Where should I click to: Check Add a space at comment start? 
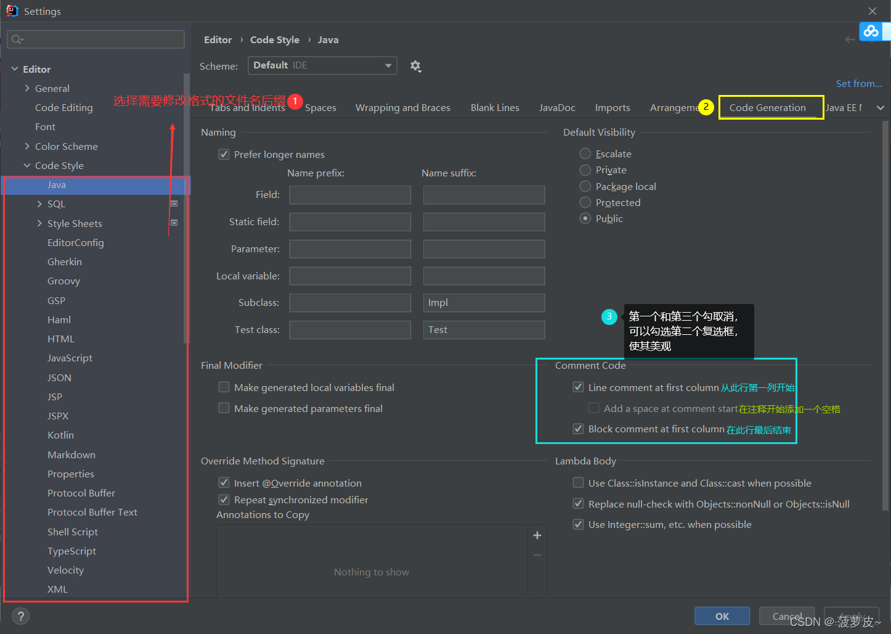pyautogui.click(x=593, y=408)
